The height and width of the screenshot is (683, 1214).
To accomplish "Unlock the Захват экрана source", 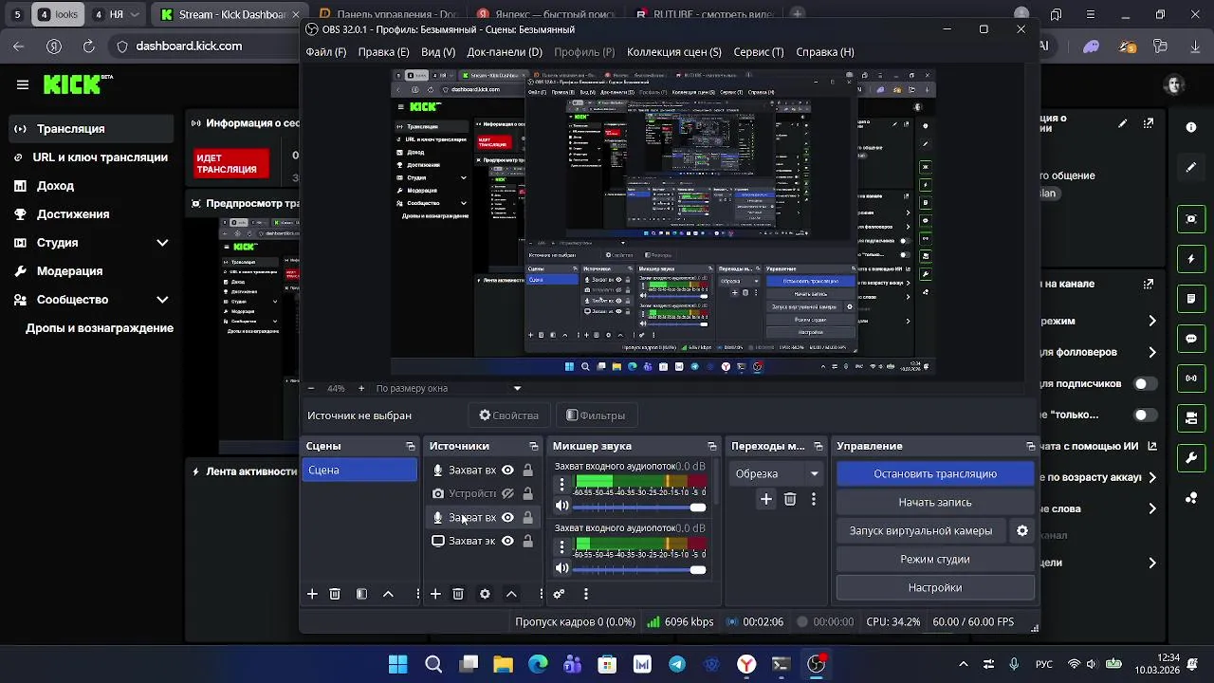I will pyautogui.click(x=527, y=541).
